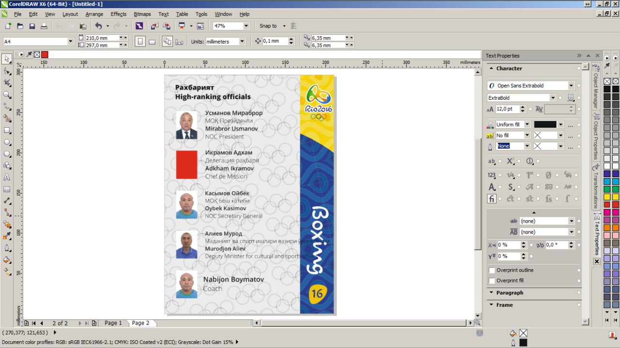Open the Welcome screen icon
This screenshot has height=348, width=620.
point(201,26)
